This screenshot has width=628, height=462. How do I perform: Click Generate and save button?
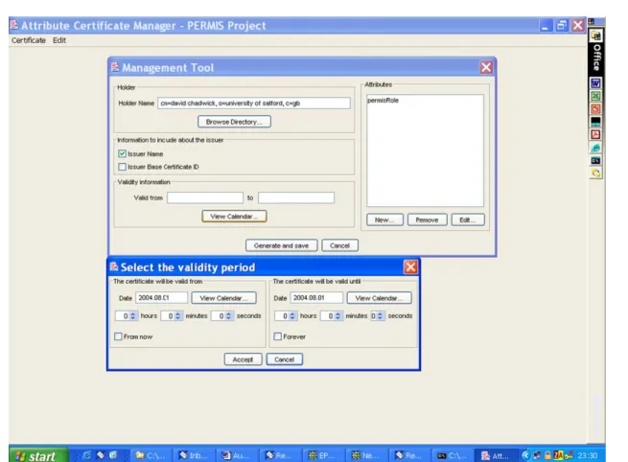[282, 245]
